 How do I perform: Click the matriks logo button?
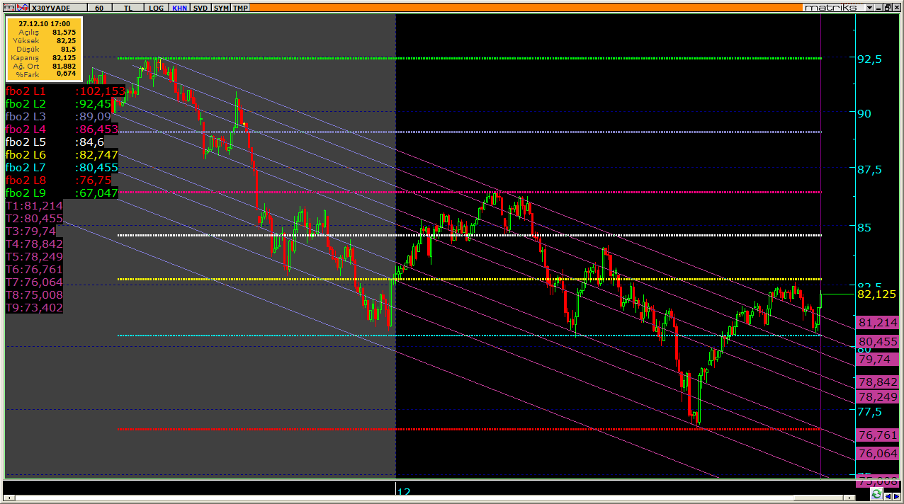click(830, 7)
